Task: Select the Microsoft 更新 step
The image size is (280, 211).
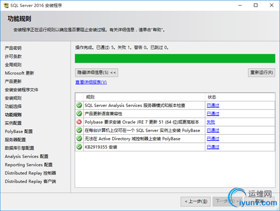Action: (x=19, y=73)
